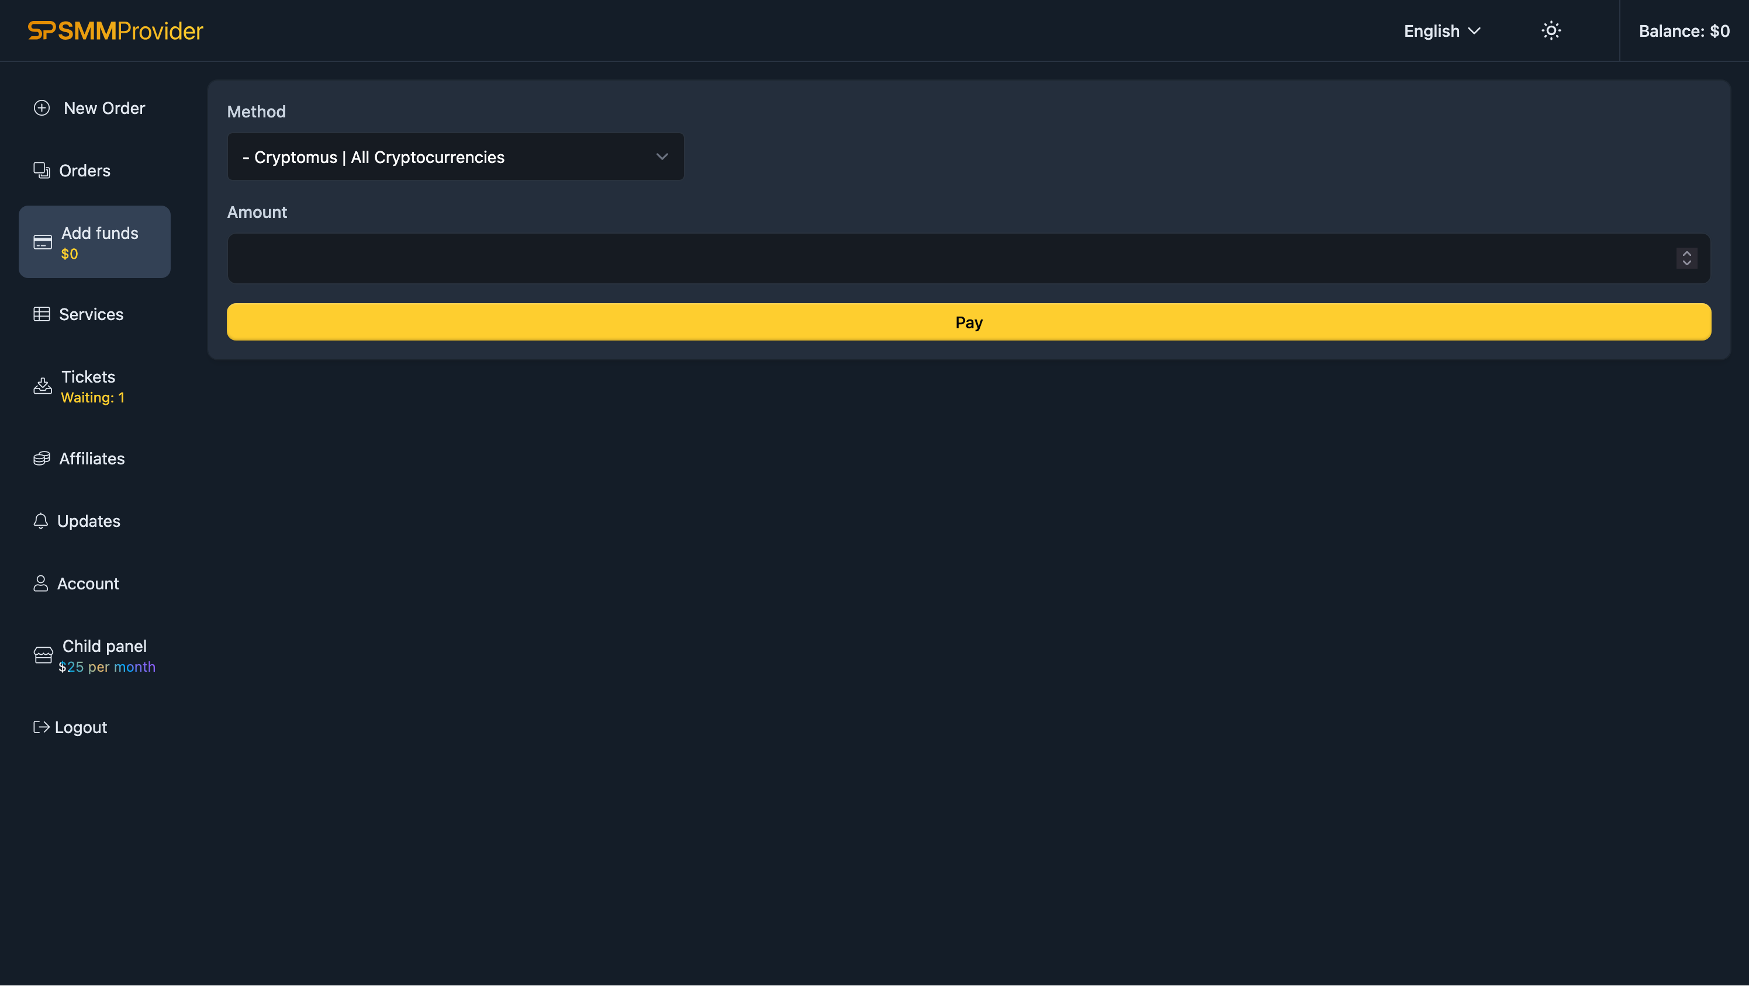Click the Balance: $0 header display
1749x986 pixels.
[x=1684, y=31]
